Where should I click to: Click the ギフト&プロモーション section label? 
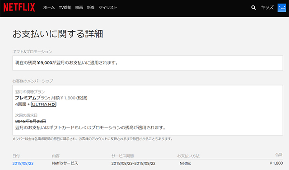32,52
